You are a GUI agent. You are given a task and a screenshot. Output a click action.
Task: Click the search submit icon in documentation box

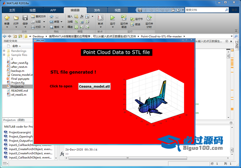point(227,10)
